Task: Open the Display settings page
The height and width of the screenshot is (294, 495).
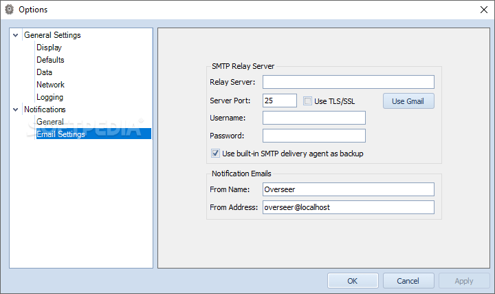Action: [49, 48]
